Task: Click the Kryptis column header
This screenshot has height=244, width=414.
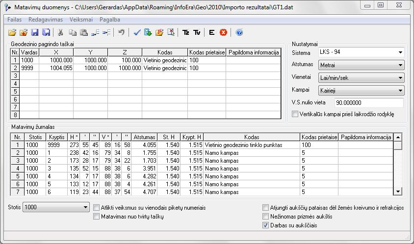Action: coord(57,137)
